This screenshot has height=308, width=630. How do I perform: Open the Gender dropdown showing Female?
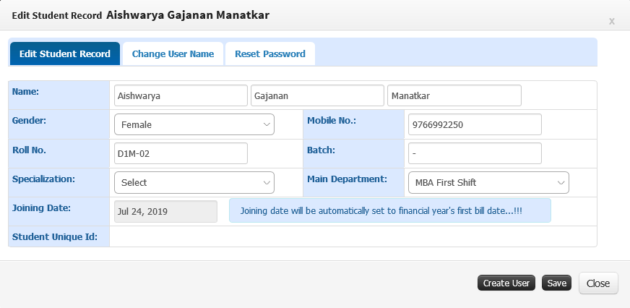pos(194,124)
